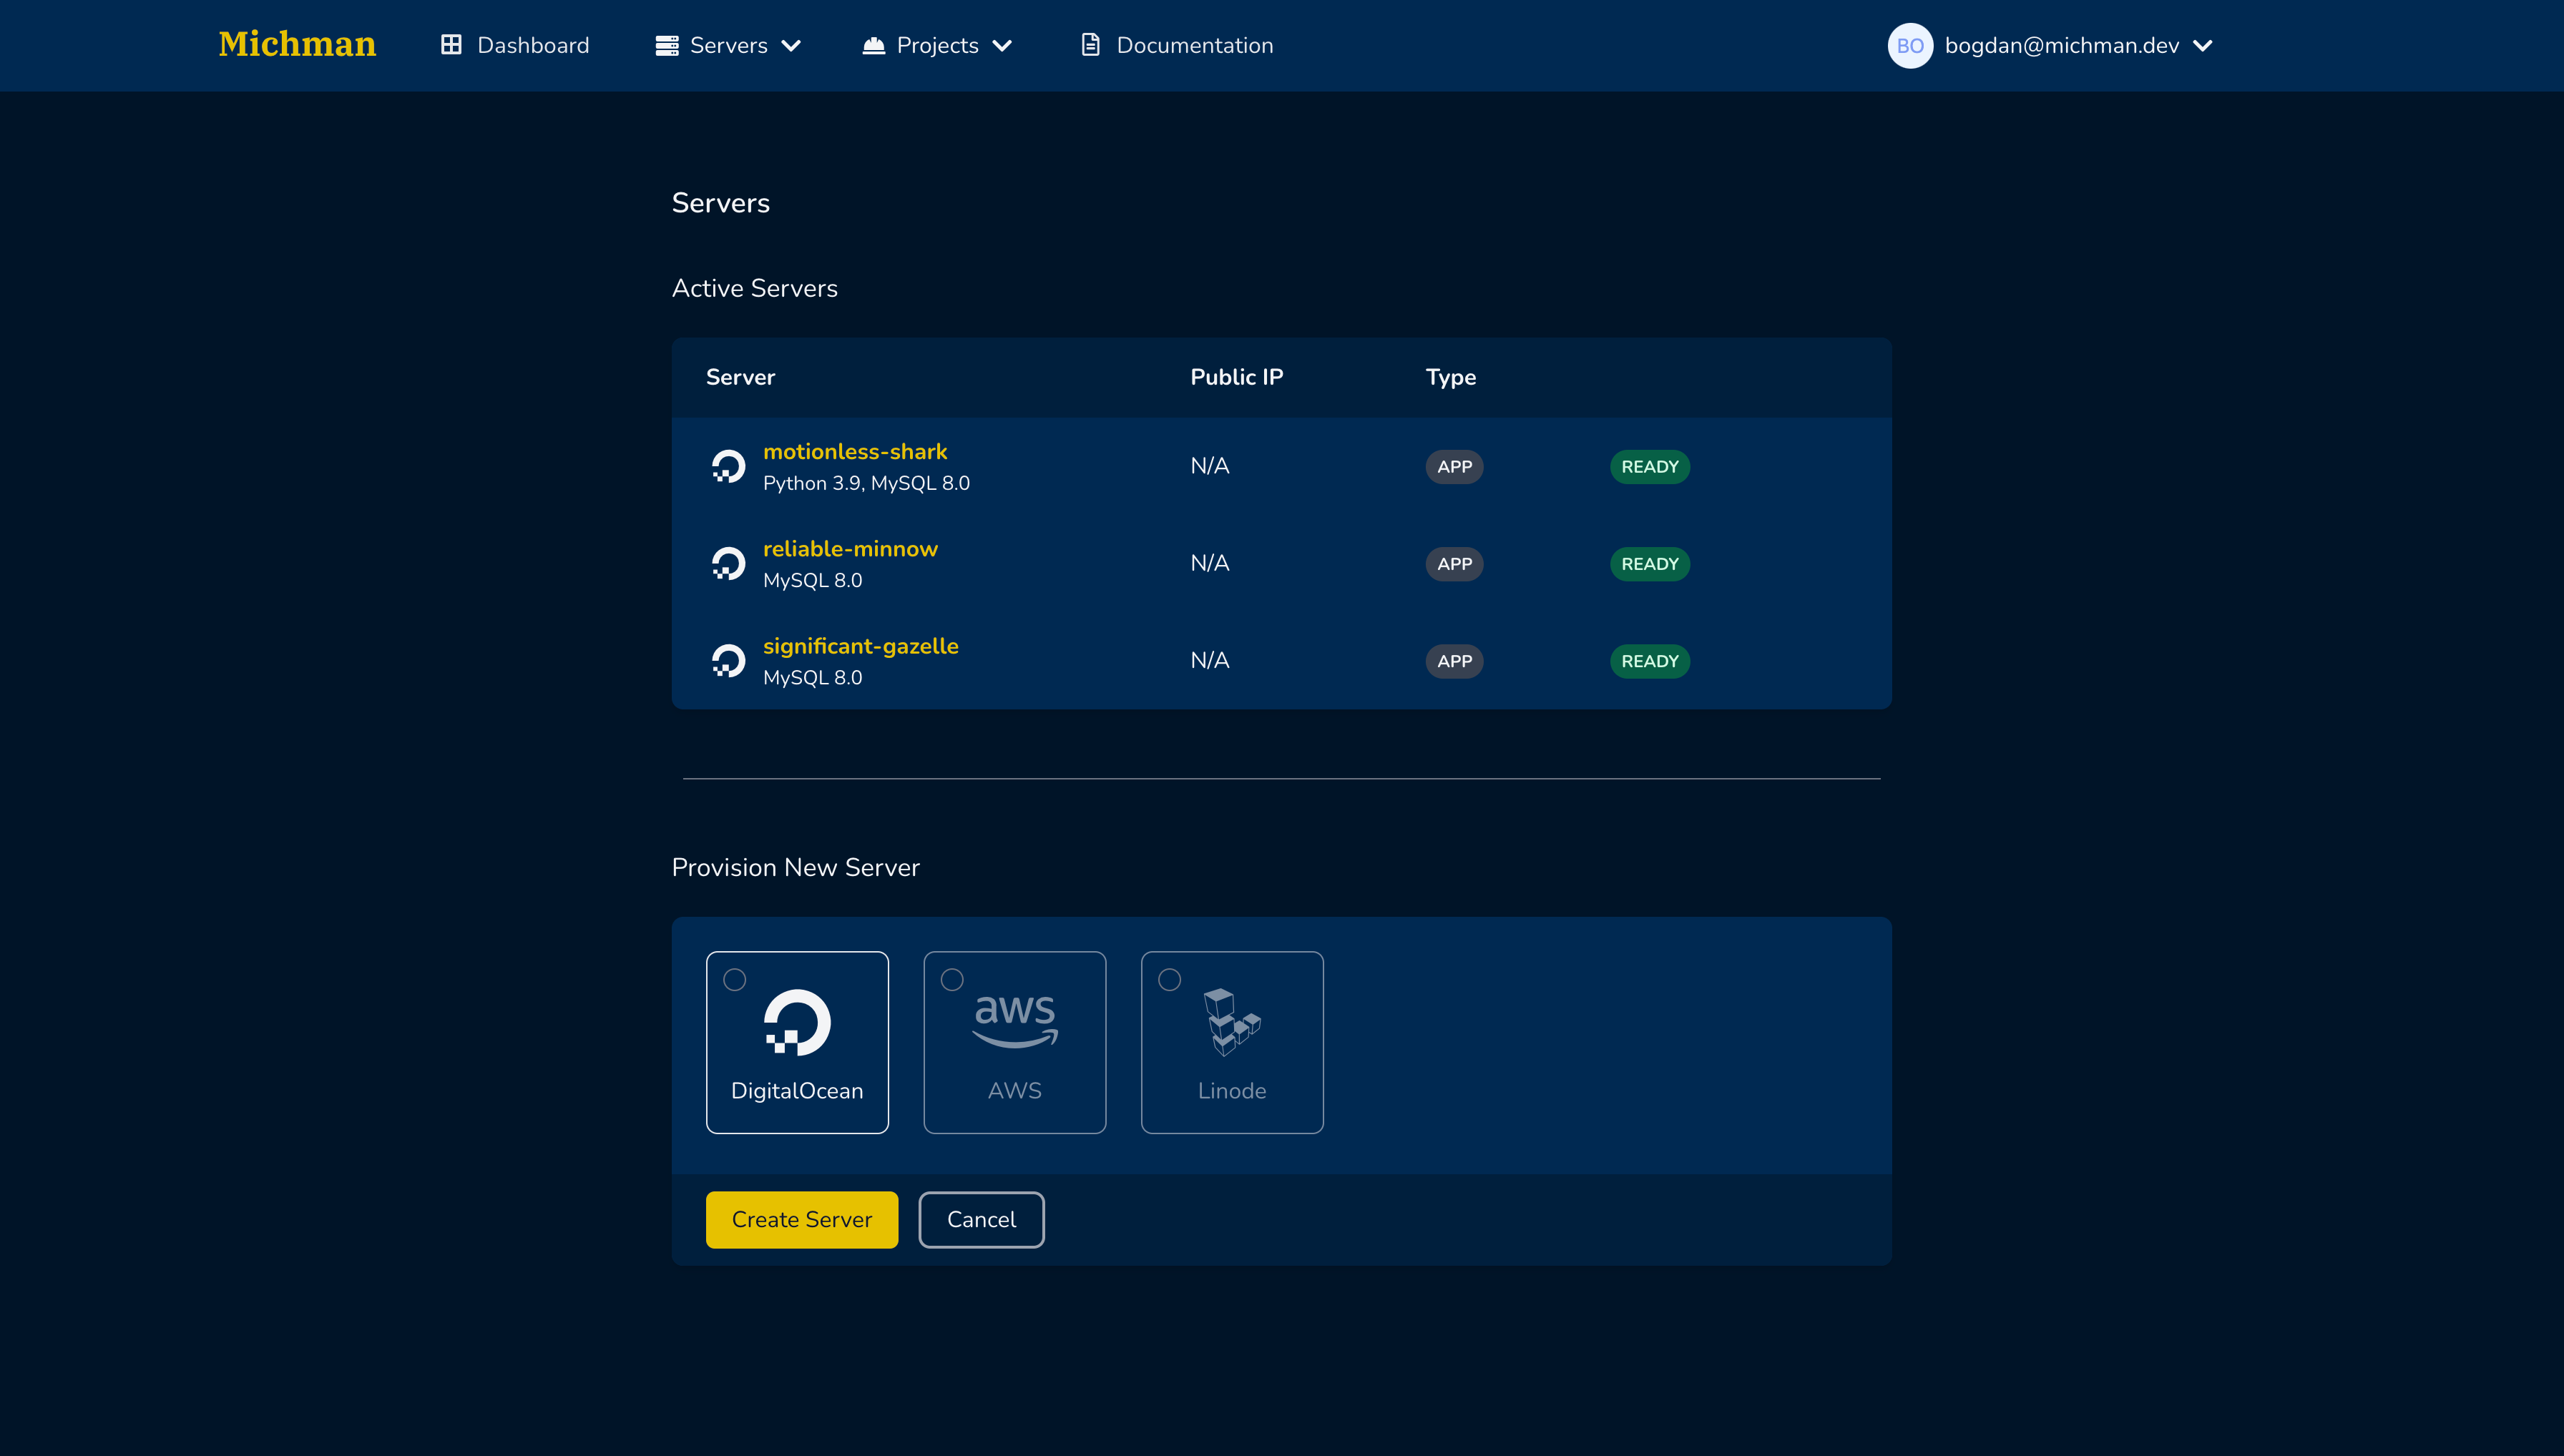Click DigitalOcean icon beside motionless-shark
The image size is (2564, 1456).
tap(728, 466)
